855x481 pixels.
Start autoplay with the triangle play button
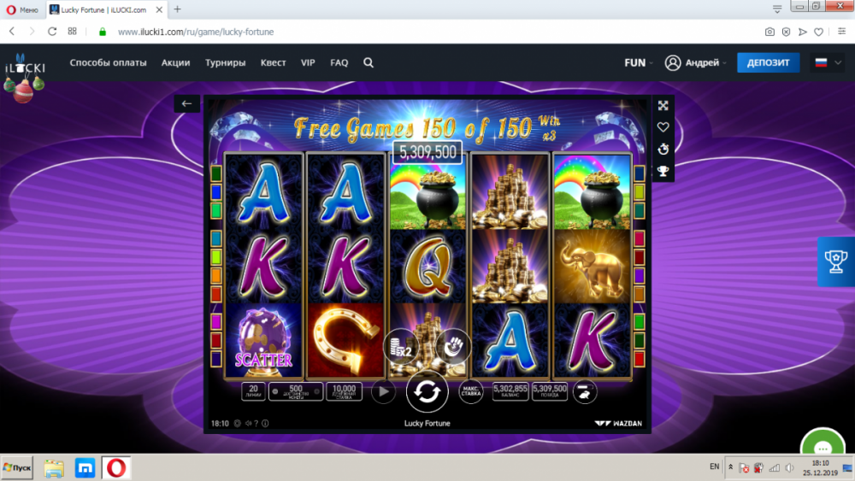click(x=383, y=391)
